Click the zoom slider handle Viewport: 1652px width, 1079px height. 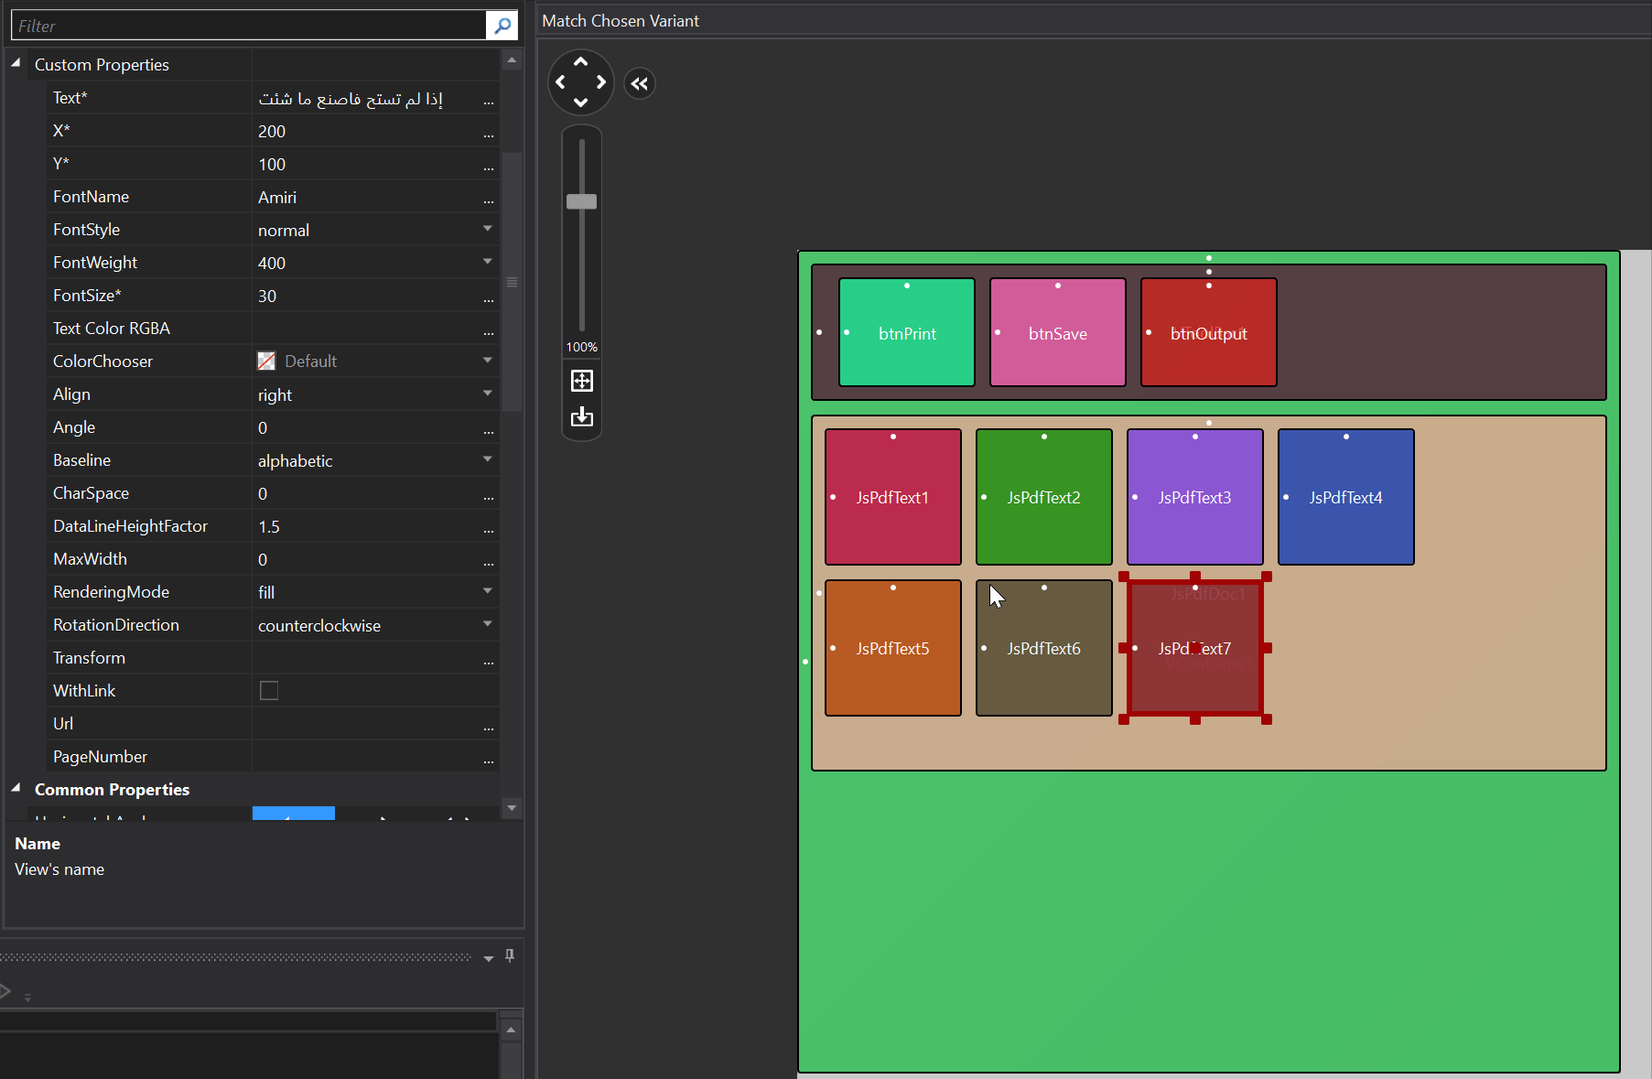click(581, 201)
